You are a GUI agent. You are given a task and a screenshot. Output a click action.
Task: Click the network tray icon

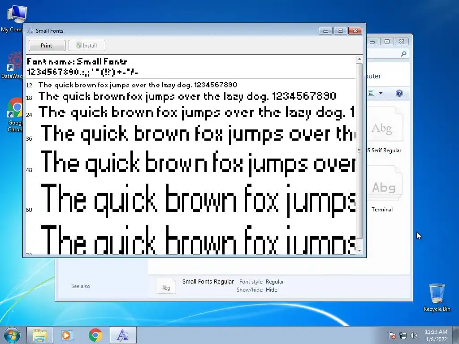click(403, 335)
